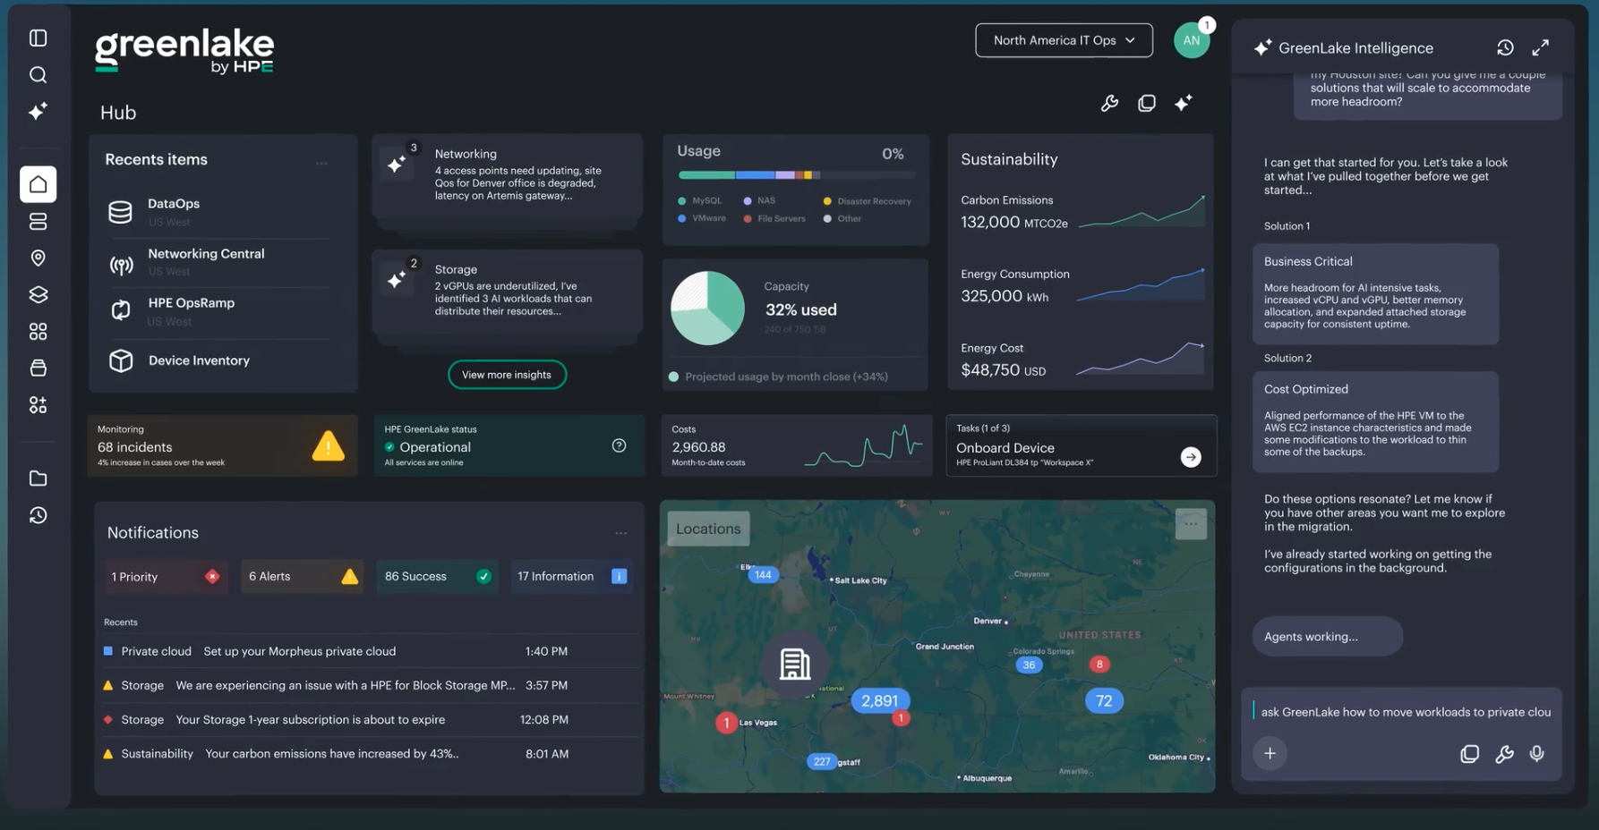This screenshot has height=830, width=1599.
Task: Open the location pin icon in sidebar
Action: click(x=38, y=258)
